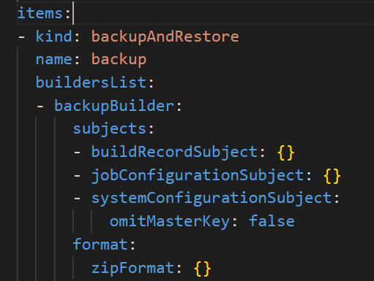
Task: Click the buildRecordSubject key
Action: [174, 153]
